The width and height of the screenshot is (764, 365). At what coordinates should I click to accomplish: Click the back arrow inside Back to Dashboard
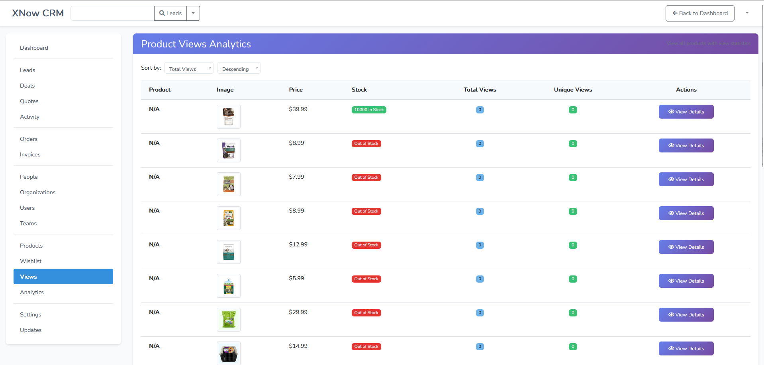tap(674, 13)
